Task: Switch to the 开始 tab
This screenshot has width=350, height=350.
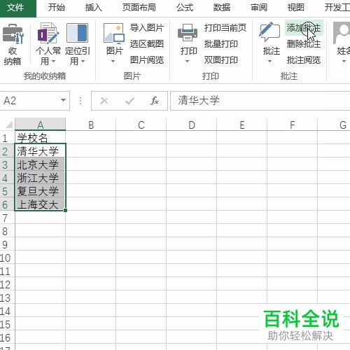Action: coord(57,8)
